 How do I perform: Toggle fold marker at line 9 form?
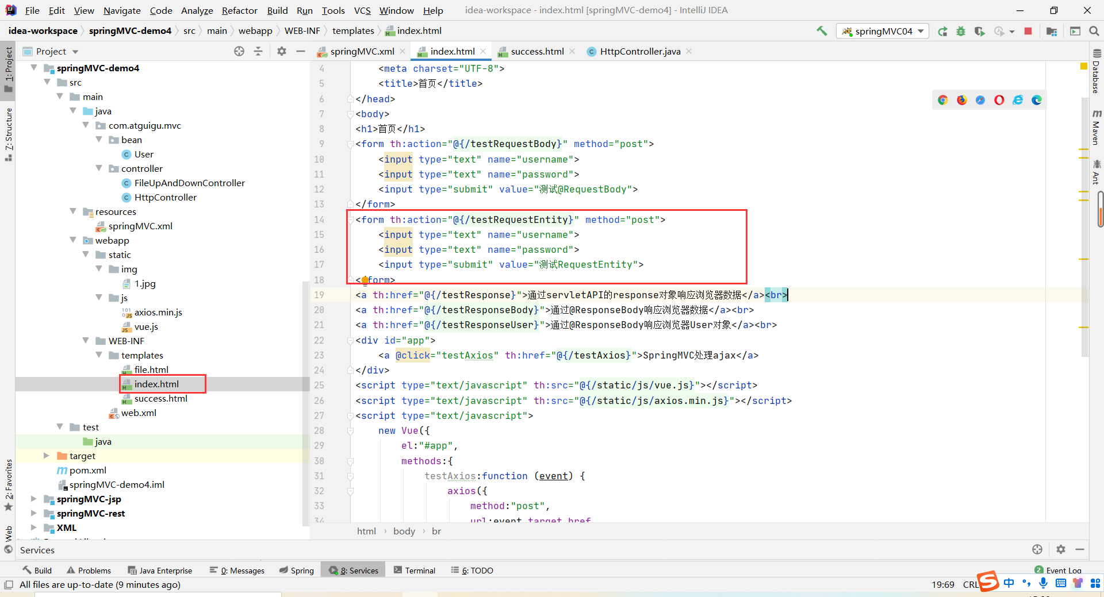click(350, 144)
